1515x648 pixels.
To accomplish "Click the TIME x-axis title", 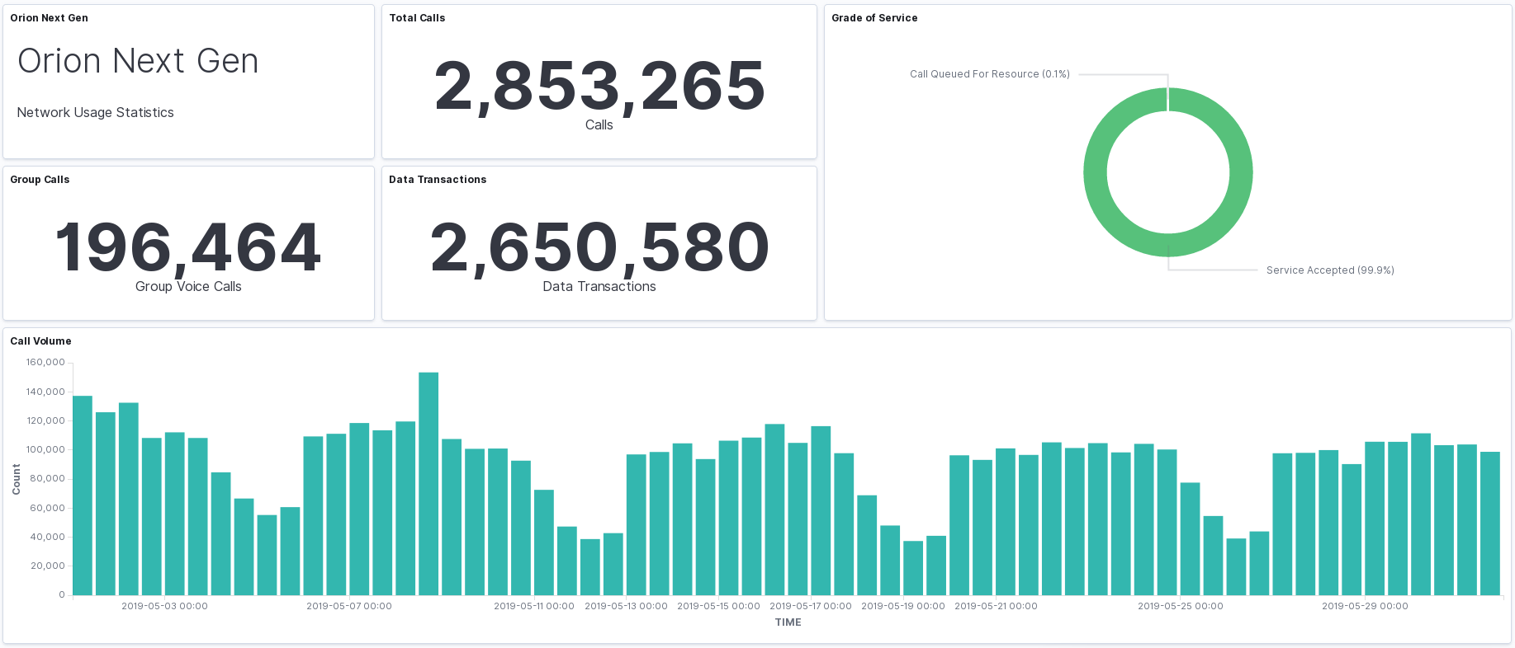I will pos(788,622).
